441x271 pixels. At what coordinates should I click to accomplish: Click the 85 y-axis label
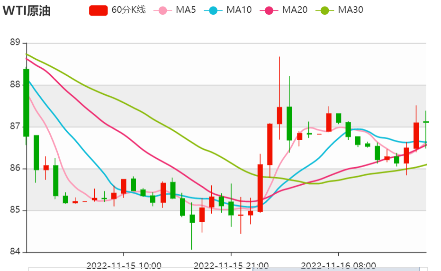click(15, 210)
